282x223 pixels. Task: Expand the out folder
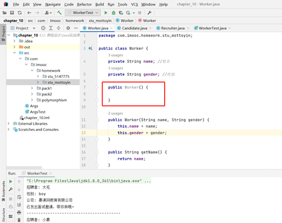point(15,47)
